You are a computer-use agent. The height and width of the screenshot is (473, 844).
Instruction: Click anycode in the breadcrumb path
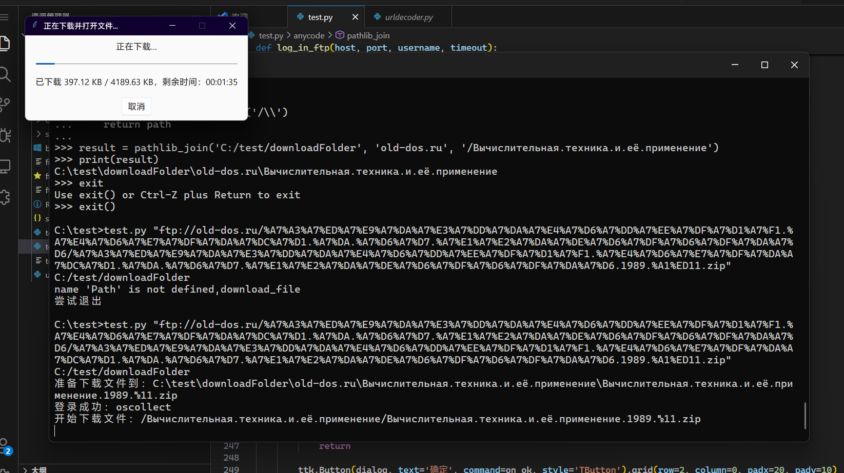[309, 35]
